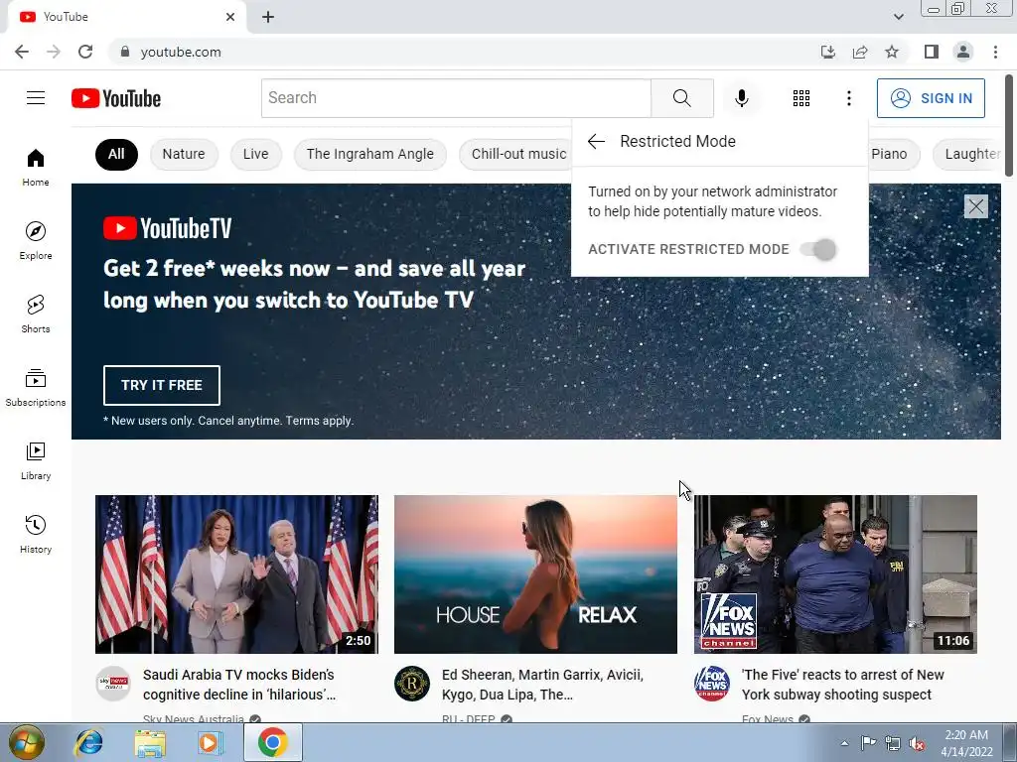Click in the YouTube Search field
The width and height of the screenshot is (1017, 762).
(456, 98)
